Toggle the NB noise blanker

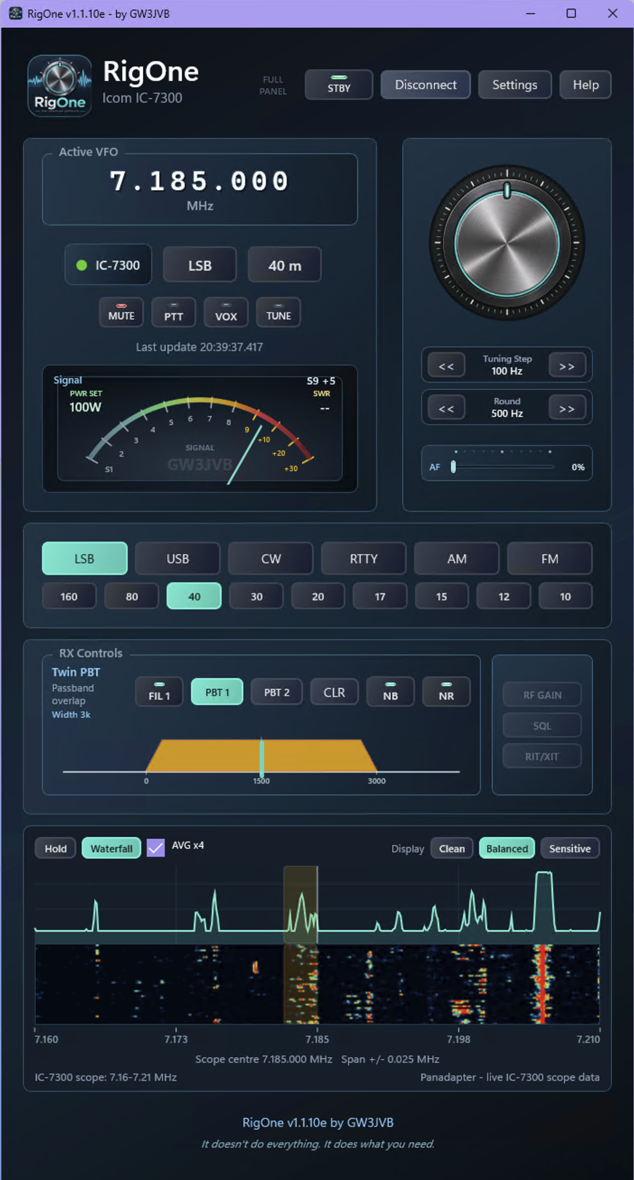390,692
